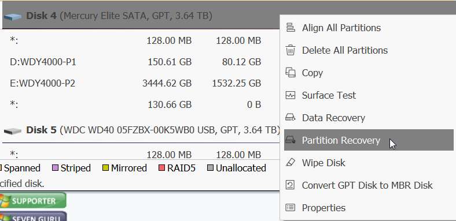Click the green SUPPORTER badge

32,200
